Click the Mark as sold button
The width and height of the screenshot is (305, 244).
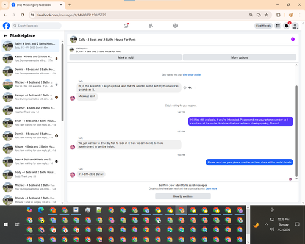tap(126, 57)
